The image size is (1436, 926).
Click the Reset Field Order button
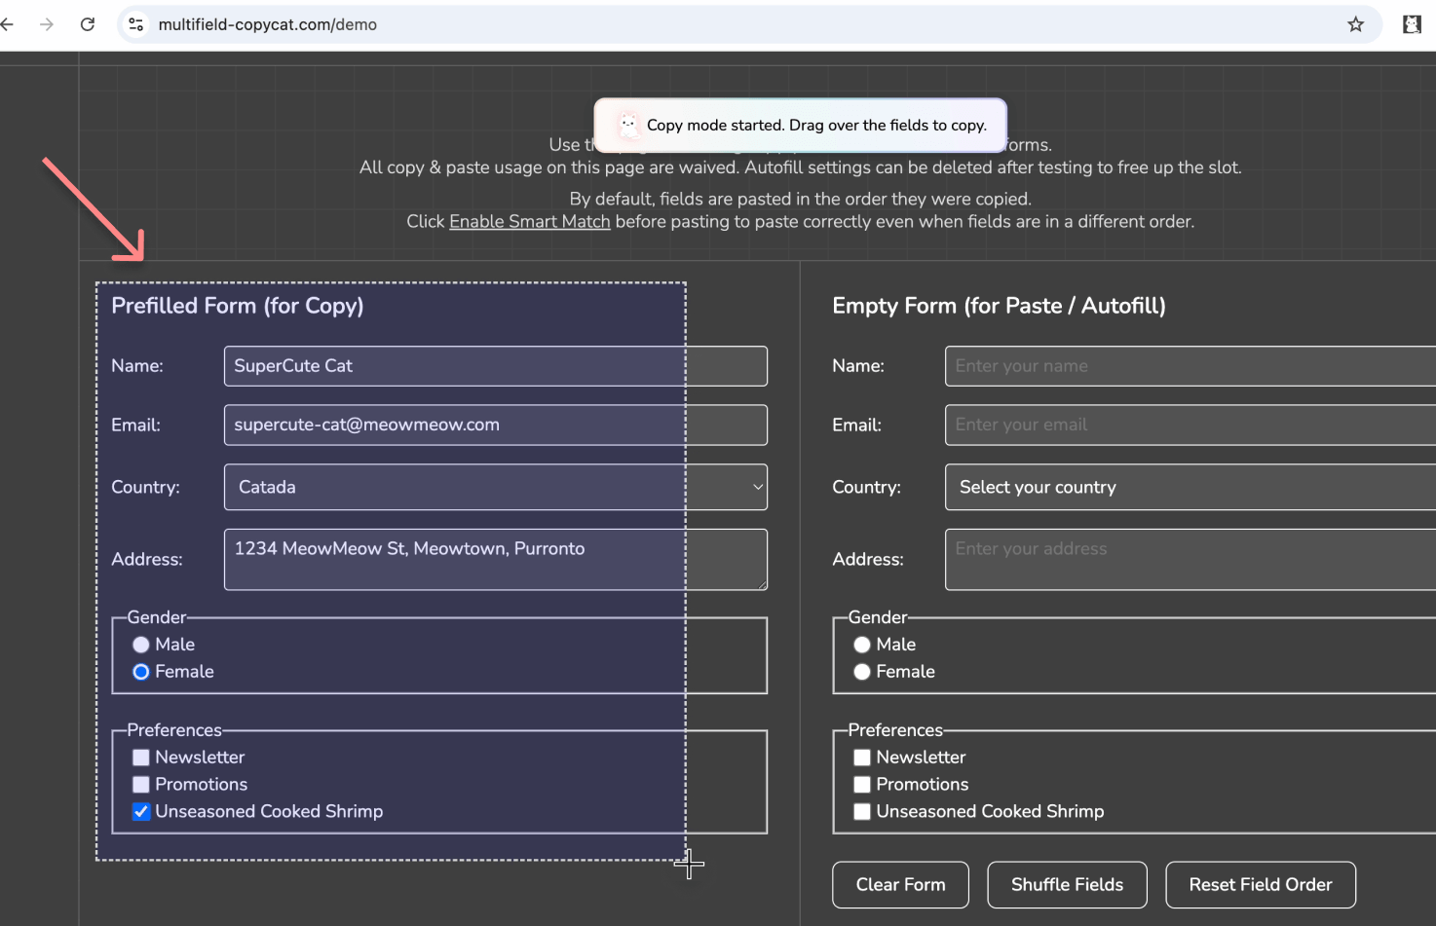(x=1260, y=884)
